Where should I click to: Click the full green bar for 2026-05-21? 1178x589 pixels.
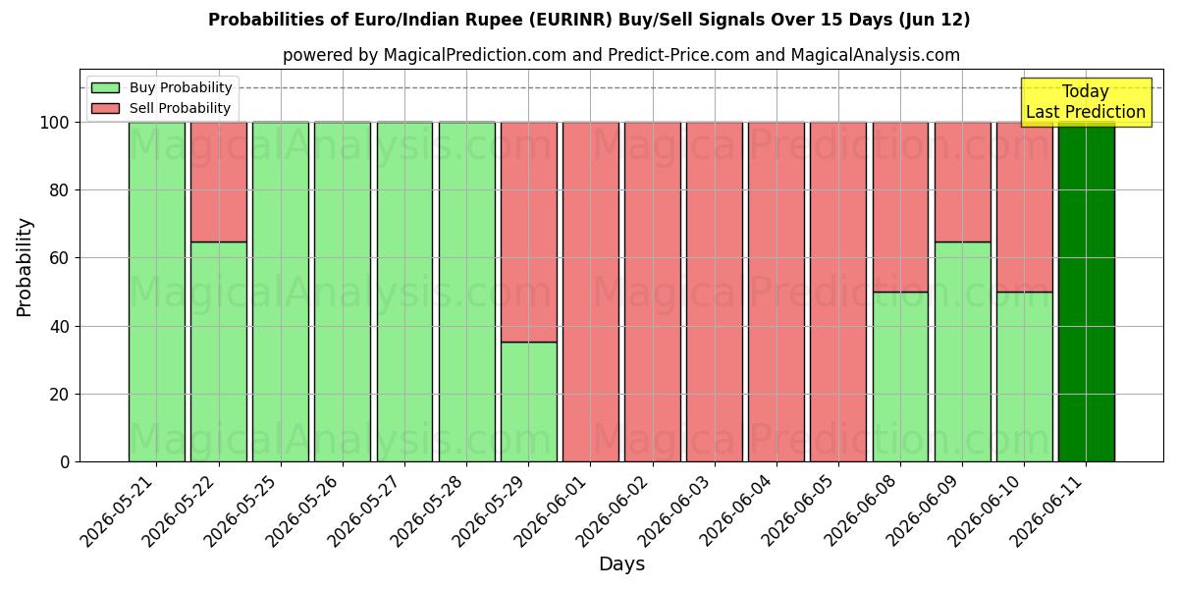coord(156,292)
